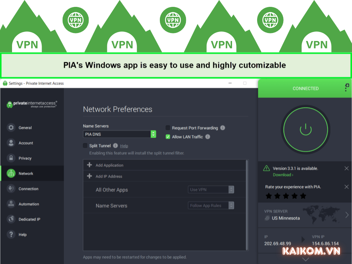Viewport: 352px width, 264px height.
Task: Enable Request Port Forwarding
Action: tap(167, 128)
